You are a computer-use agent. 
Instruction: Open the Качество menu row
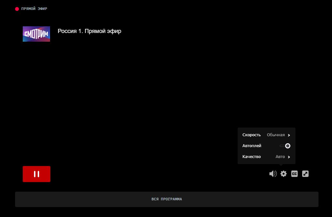tap(266, 157)
